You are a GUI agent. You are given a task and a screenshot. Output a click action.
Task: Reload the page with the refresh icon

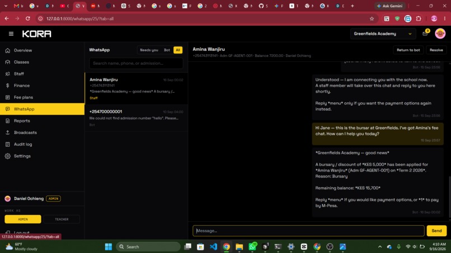[27, 18]
